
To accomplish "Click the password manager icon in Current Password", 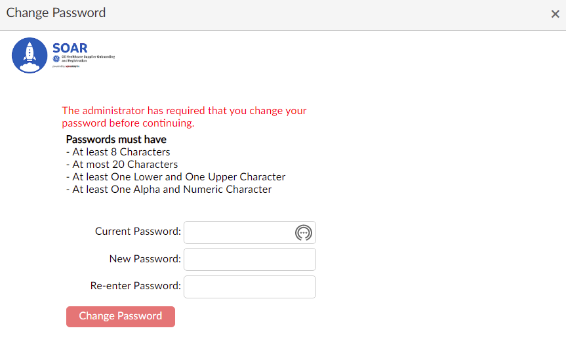I will tap(303, 232).
